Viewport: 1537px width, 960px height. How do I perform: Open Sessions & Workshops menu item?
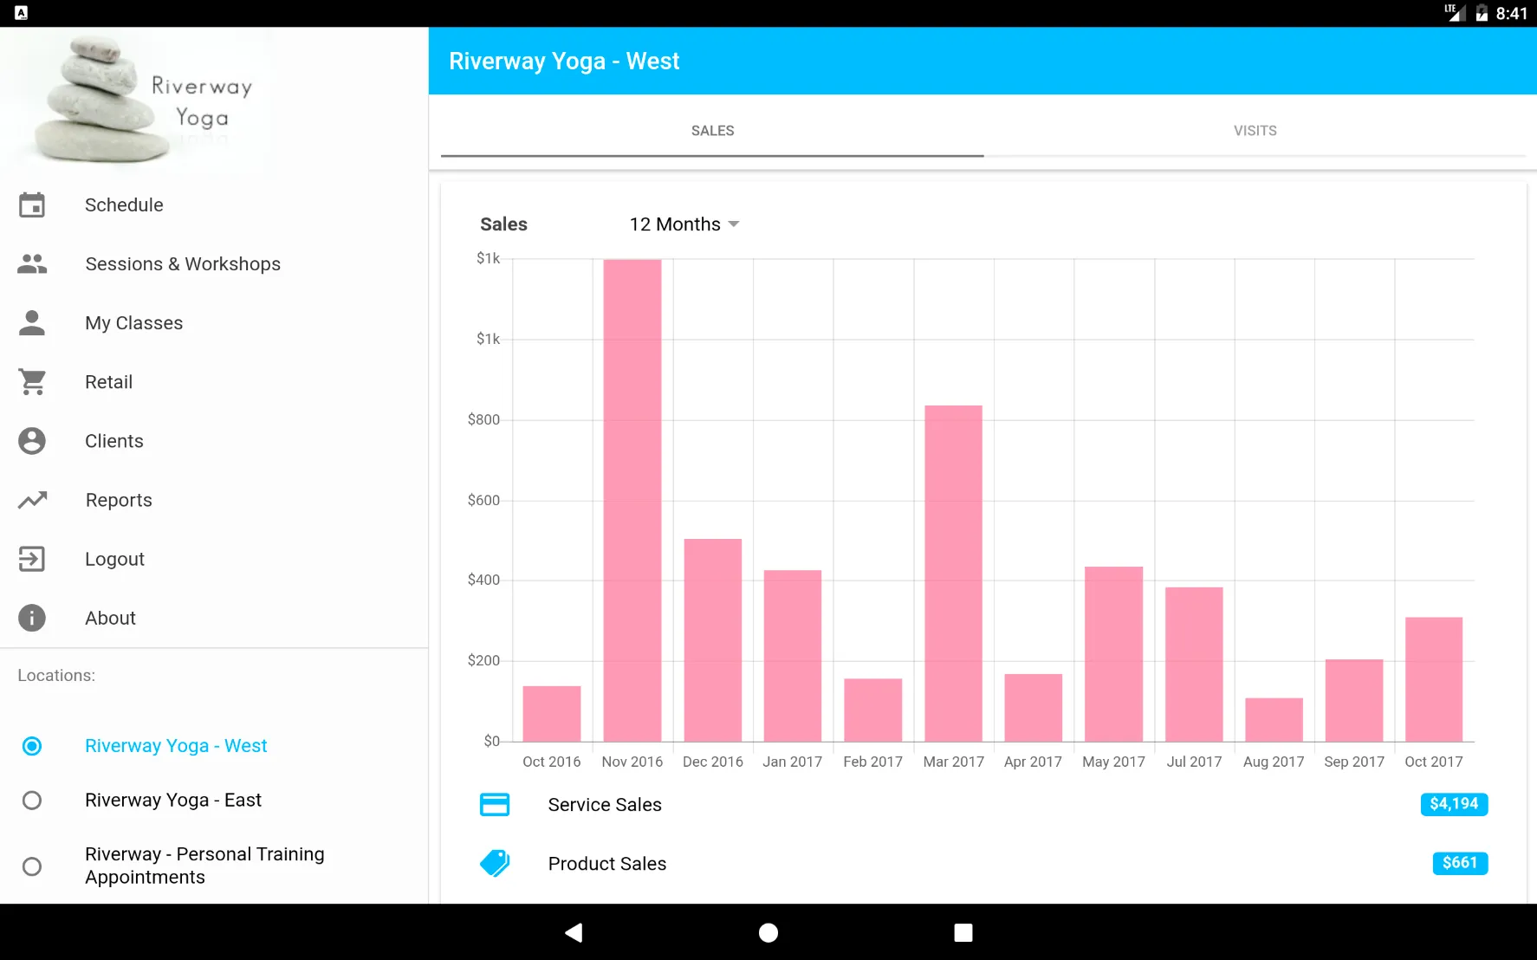pyautogui.click(x=214, y=264)
